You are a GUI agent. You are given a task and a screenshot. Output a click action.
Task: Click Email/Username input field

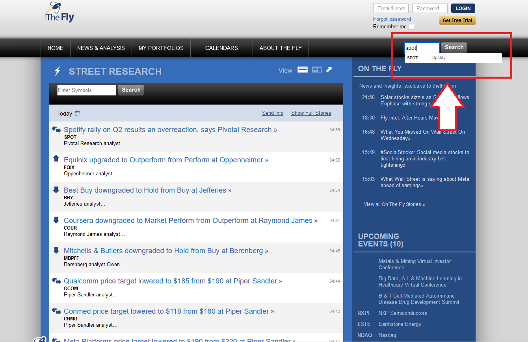(x=391, y=8)
